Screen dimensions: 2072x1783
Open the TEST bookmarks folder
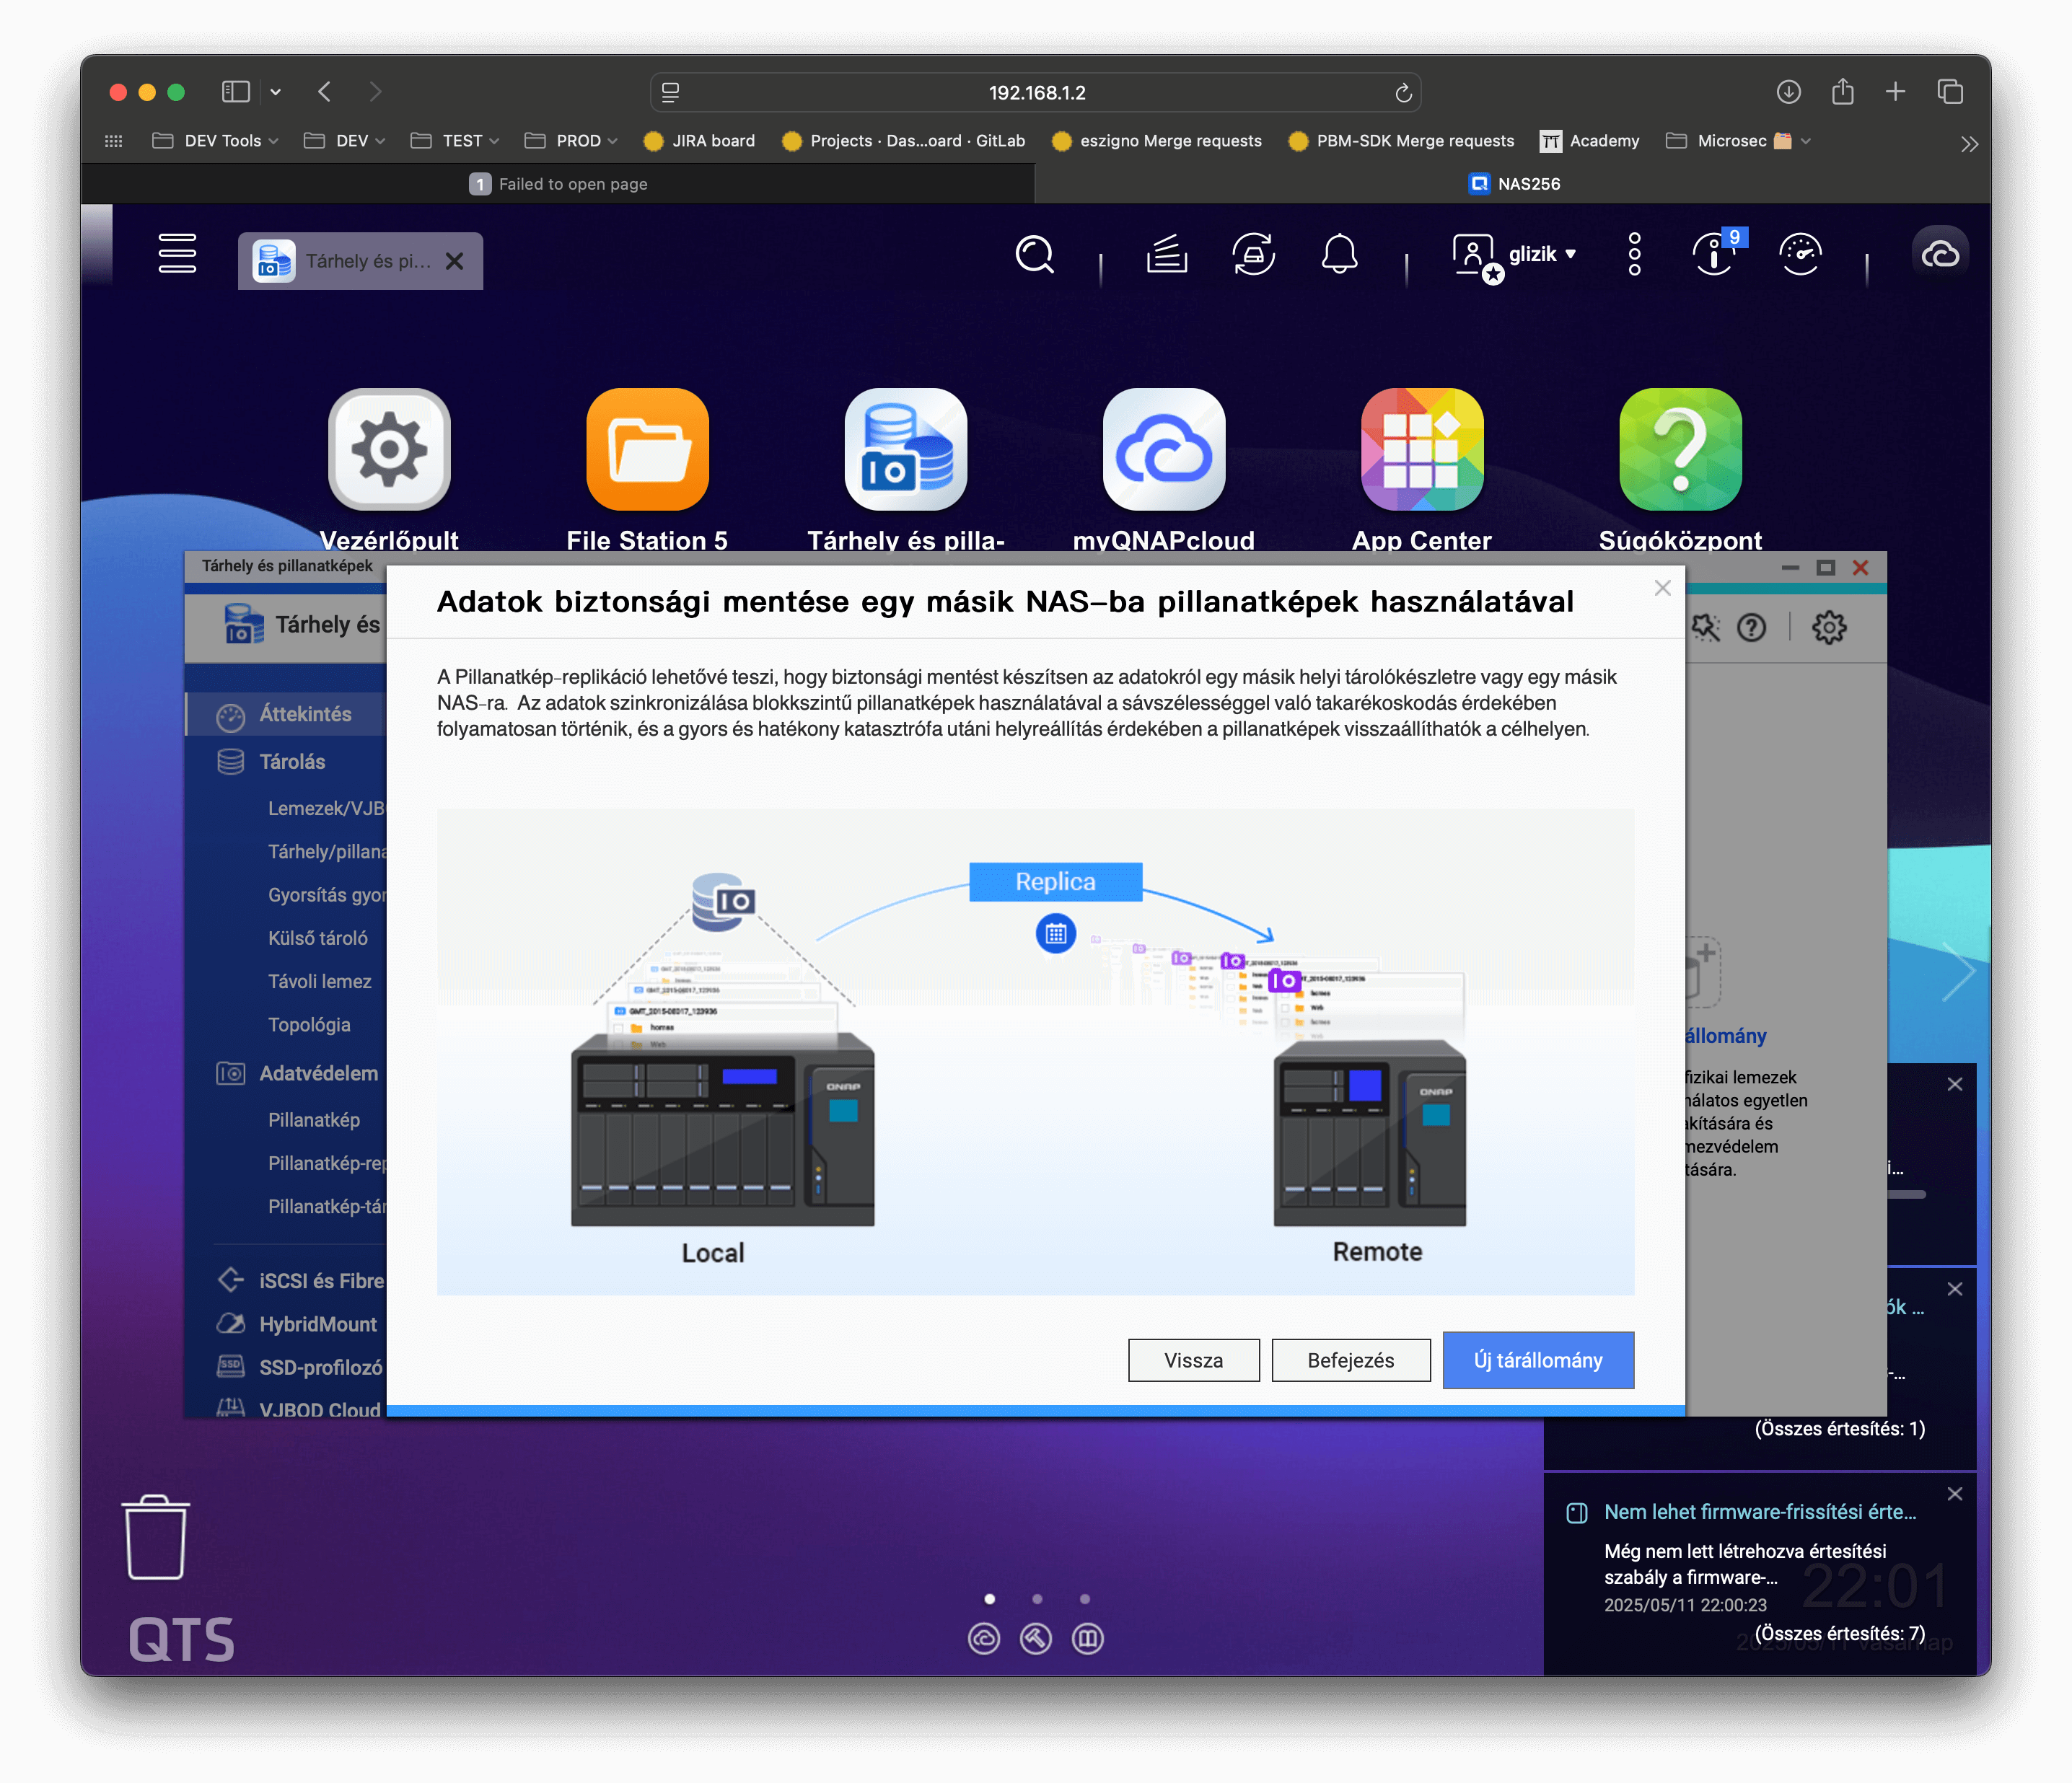click(x=455, y=141)
